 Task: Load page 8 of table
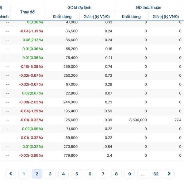click(x=116, y=174)
